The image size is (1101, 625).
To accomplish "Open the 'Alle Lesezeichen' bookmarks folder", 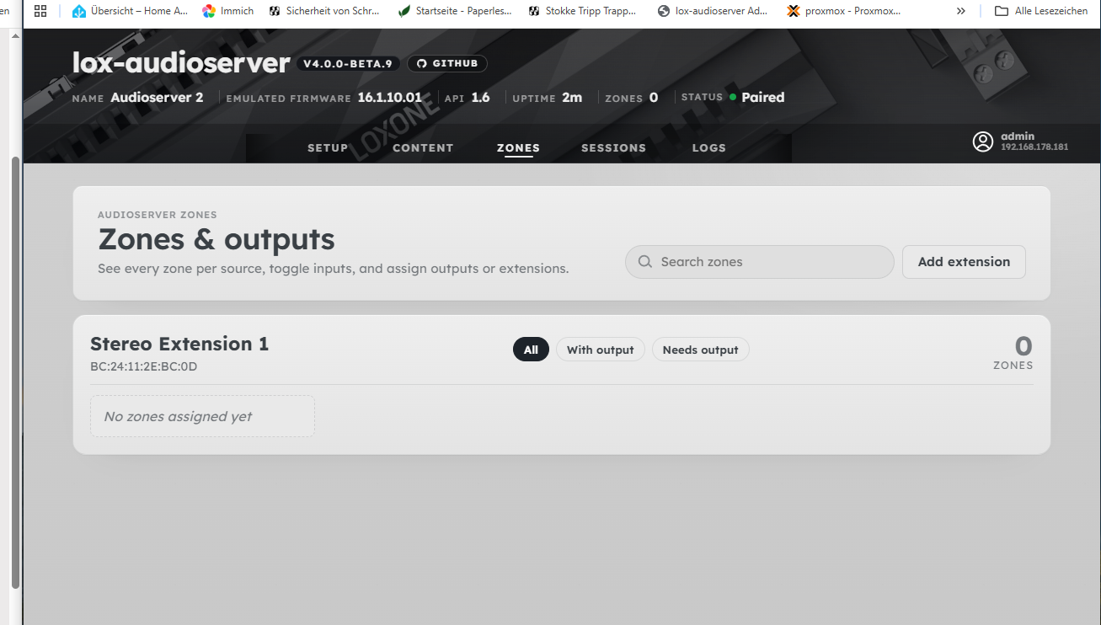I will click(1042, 11).
